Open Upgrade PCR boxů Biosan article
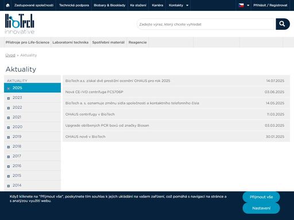The height and width of the screenshot is (220, 294). pyautogui.click(x=107, y=125)
